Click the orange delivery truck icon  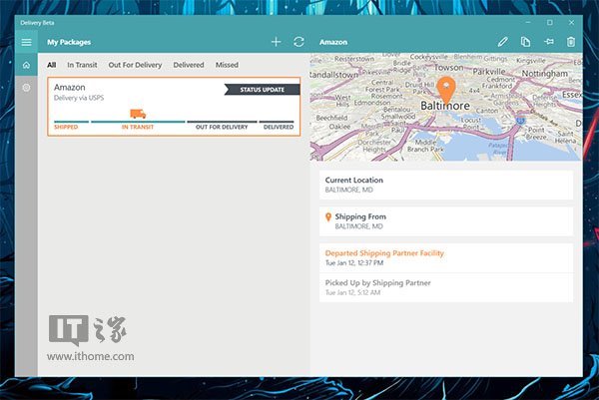[138, 114]
